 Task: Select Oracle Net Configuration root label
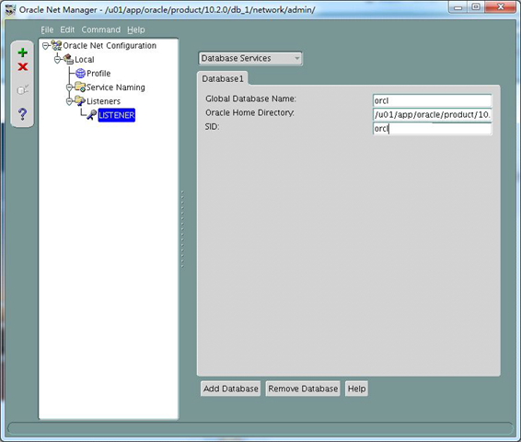click(x=110, y=45)
